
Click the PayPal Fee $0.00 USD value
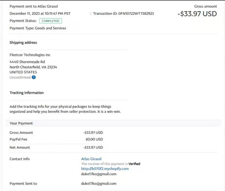click(94, 139)
